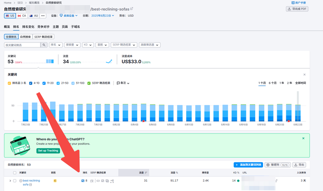The height and width of the screenshot is (191, 323).
Task: Click the SERP snapshot icon after sofa keyword
Action: (x=31, y=185)
